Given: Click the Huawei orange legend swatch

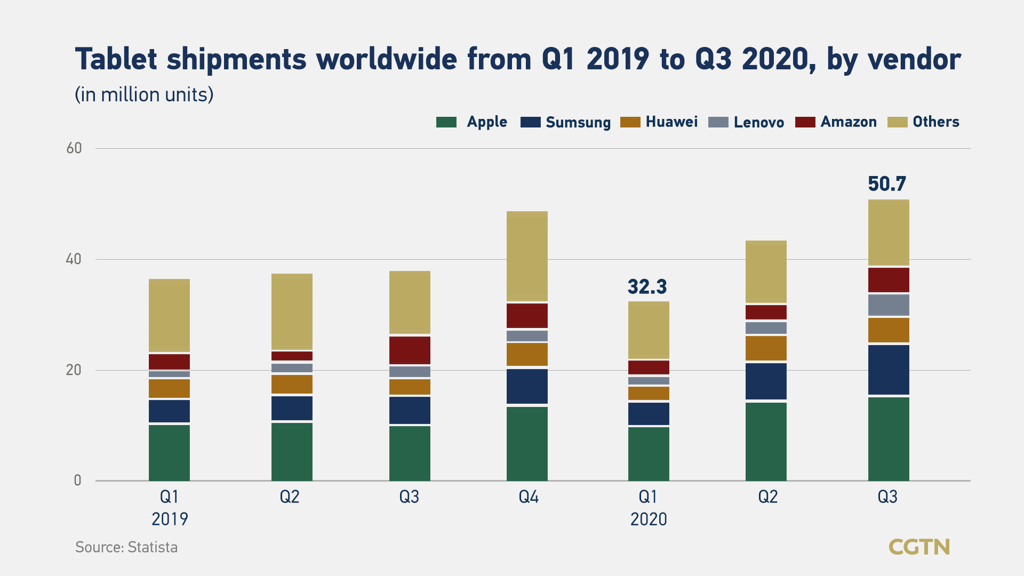Looking at the screenshot, I should pyautogui.click(x=630, y=122).
